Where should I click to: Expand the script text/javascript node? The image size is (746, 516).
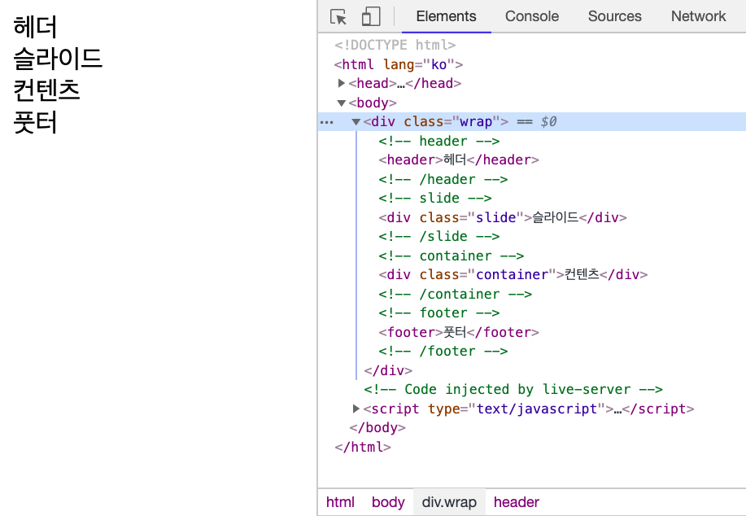pos(356,409)
